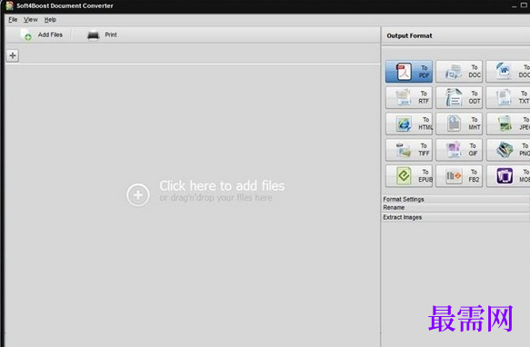This screenshot has height=347, width=530.
Task: Select the To TXT format
Action: point(507,97)
